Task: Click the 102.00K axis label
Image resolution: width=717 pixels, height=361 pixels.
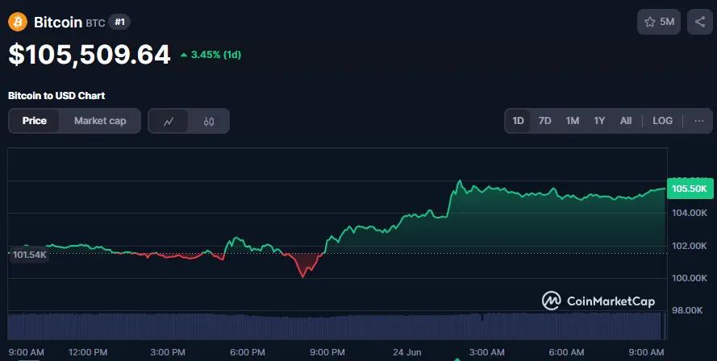Action: tap(690, 246)
